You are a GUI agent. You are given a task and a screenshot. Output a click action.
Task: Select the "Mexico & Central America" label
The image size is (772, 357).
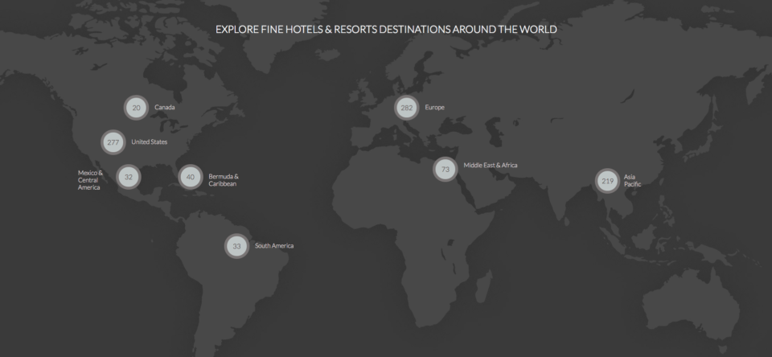[90, 180]
